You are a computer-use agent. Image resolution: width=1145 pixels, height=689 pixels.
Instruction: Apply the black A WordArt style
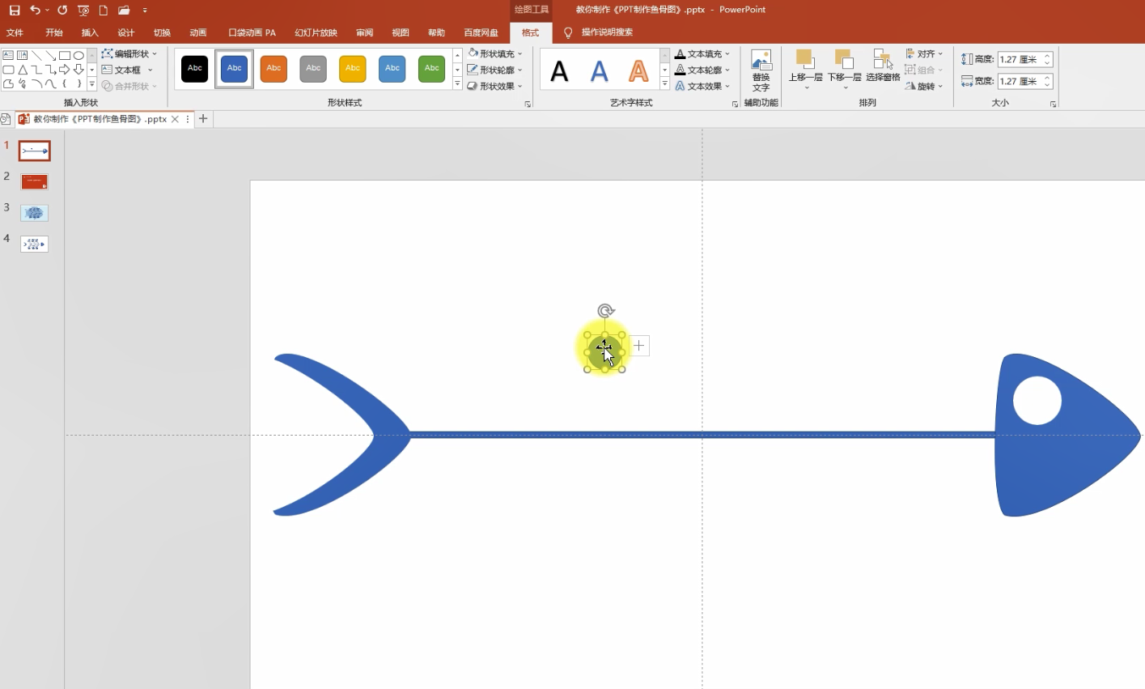(x=559, y=71)
